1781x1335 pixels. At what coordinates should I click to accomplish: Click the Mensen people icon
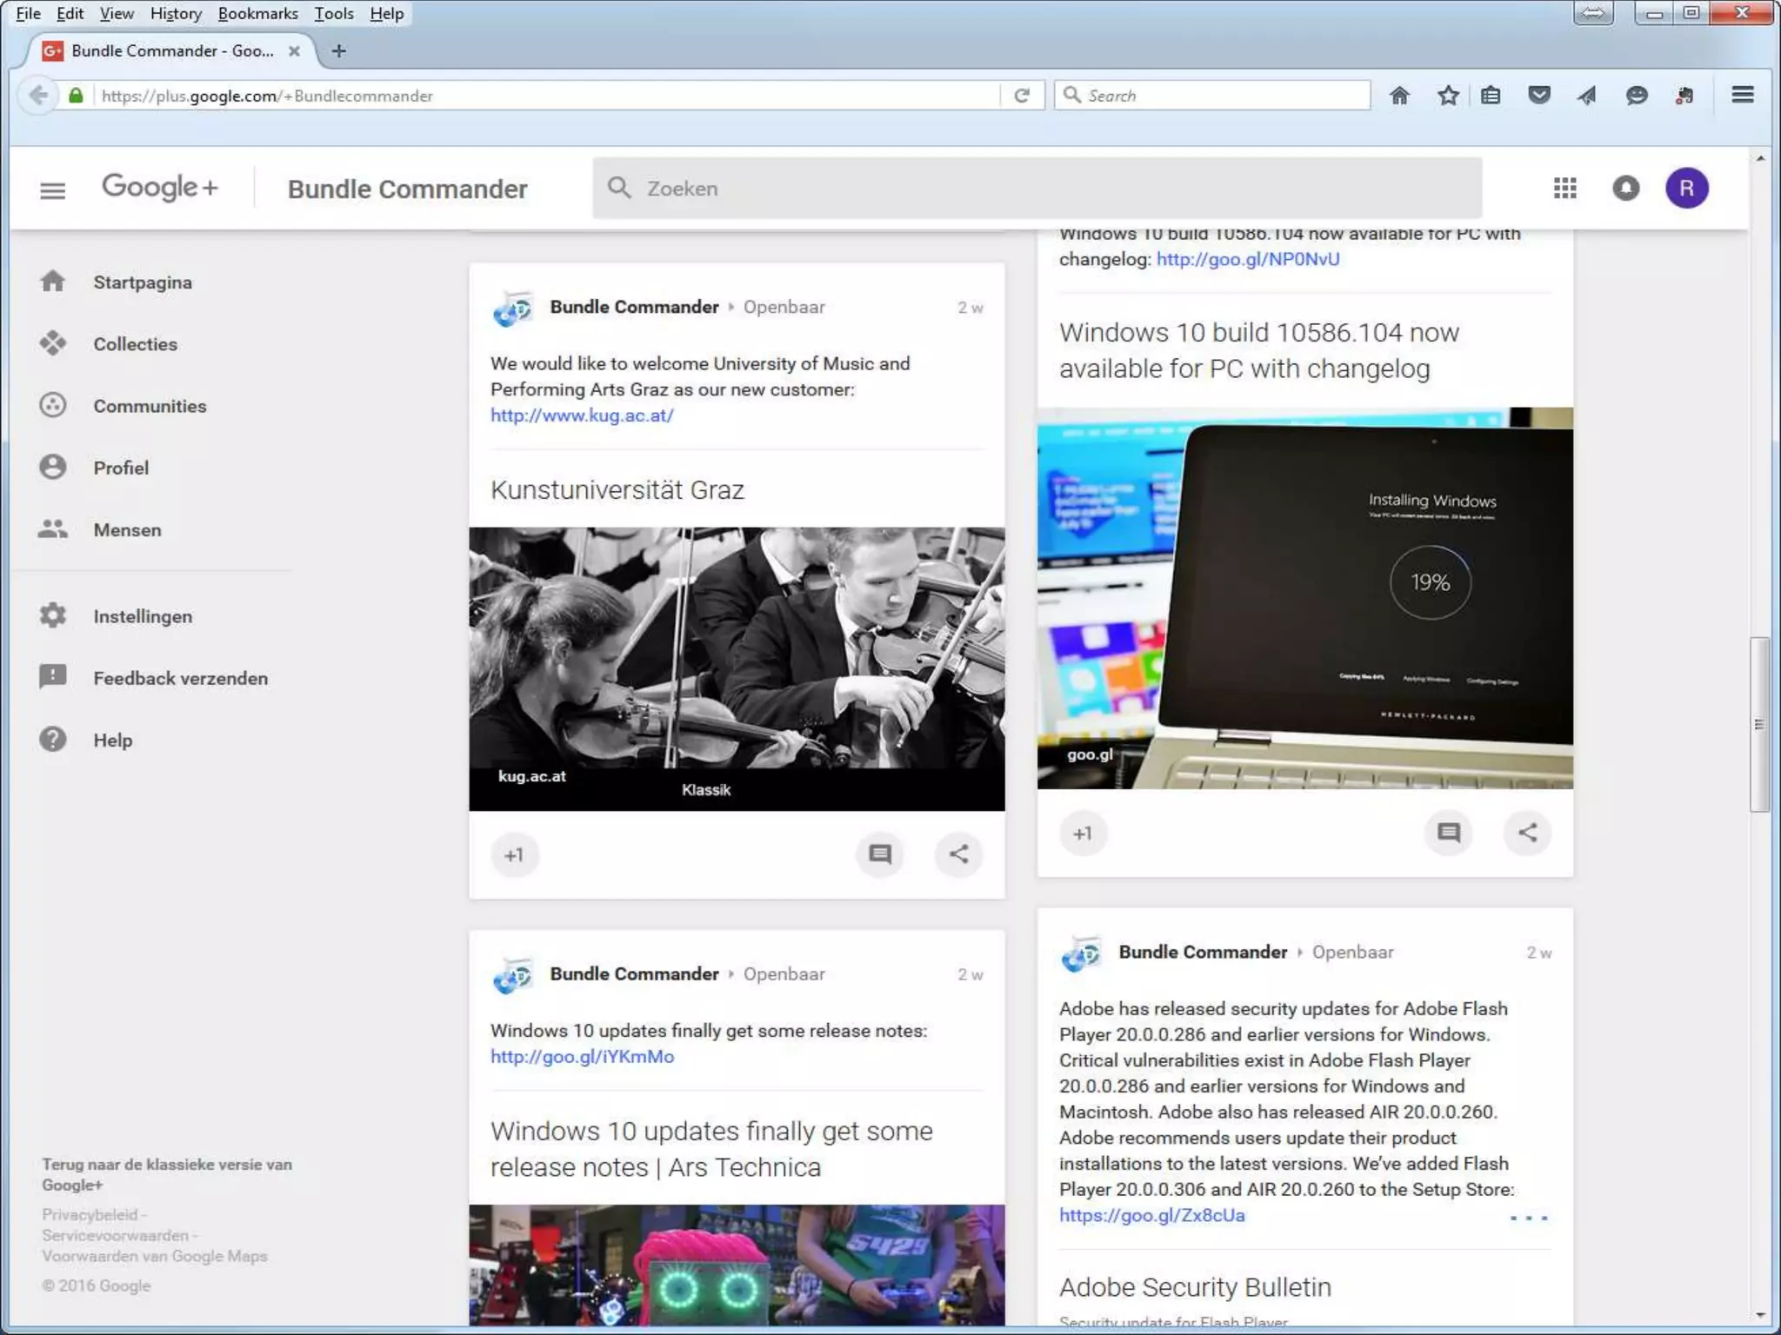click(x=53, y=528)
